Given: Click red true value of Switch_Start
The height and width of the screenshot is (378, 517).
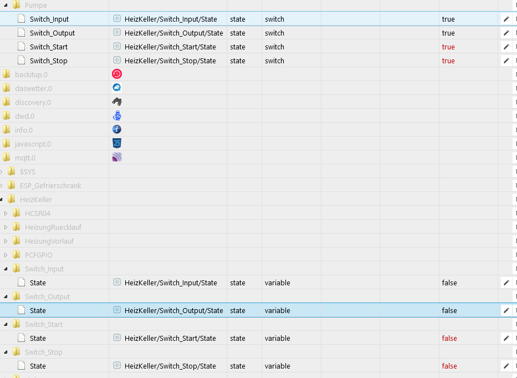Looking at the screenshot, I should pyautogui.click(x=448, y=47).
